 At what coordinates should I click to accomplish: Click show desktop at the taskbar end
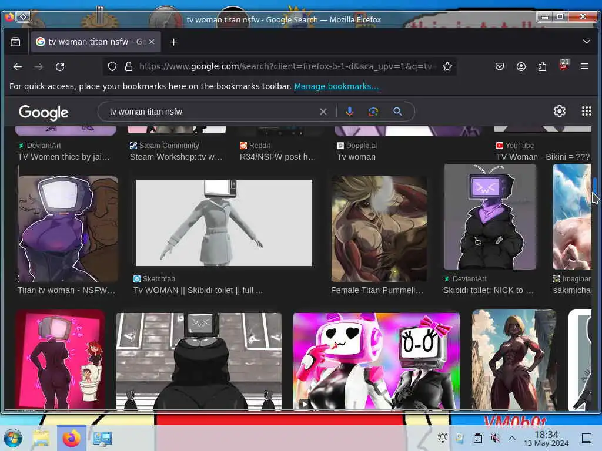pos(587,437)
